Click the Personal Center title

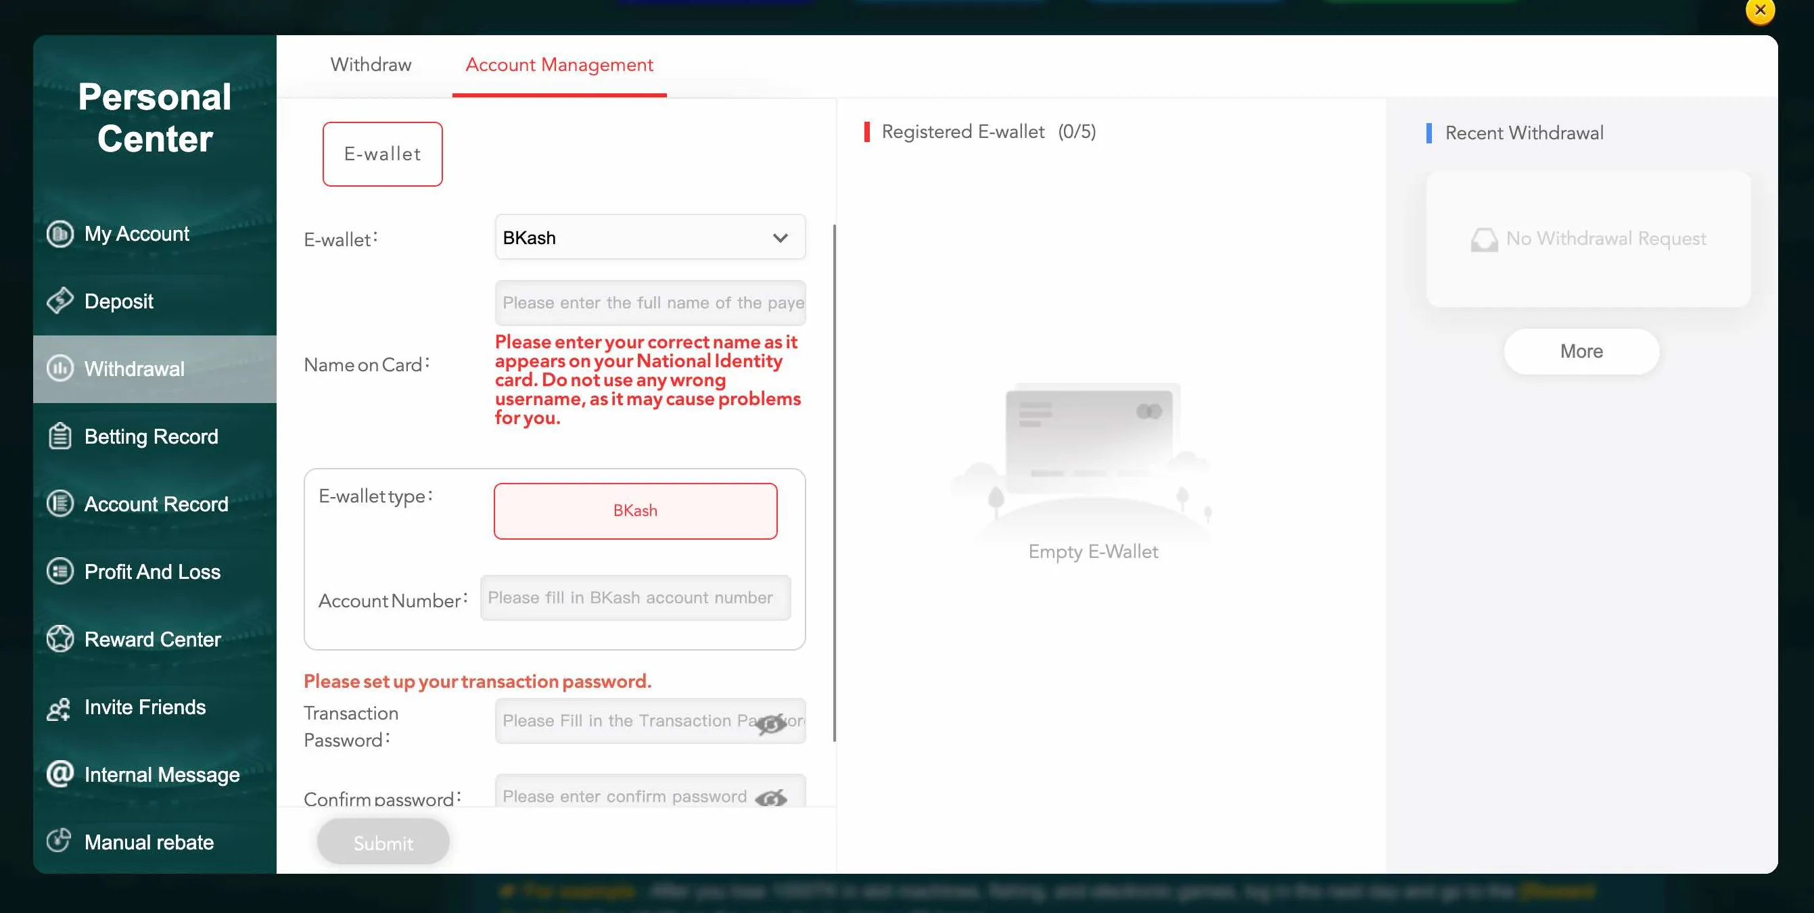pos(154,118)
